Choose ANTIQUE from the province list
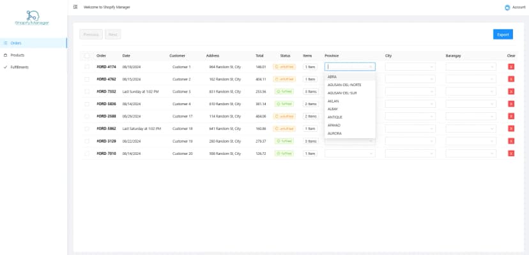The image size is (529, 255). [350, 117]
